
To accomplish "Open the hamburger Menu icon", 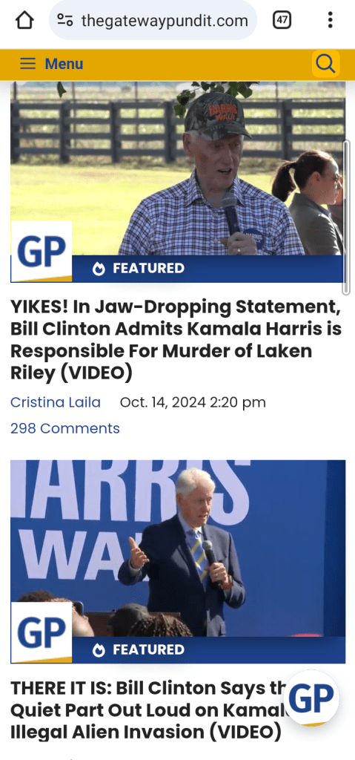I will click(x=27, y=64).
